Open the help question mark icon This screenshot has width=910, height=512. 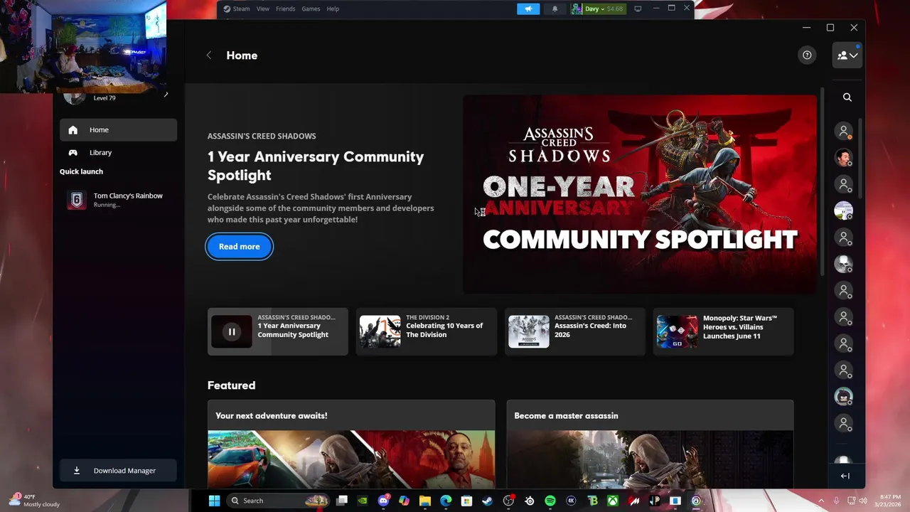click(x=807, y=55)
